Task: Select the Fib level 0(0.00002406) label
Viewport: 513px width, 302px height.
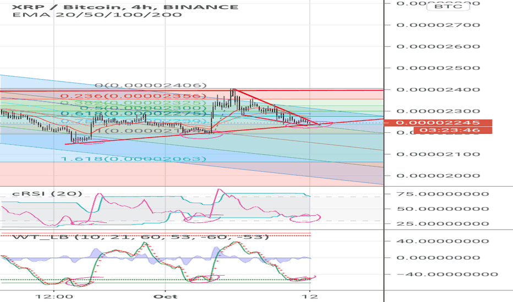Action: click(150, 86)
